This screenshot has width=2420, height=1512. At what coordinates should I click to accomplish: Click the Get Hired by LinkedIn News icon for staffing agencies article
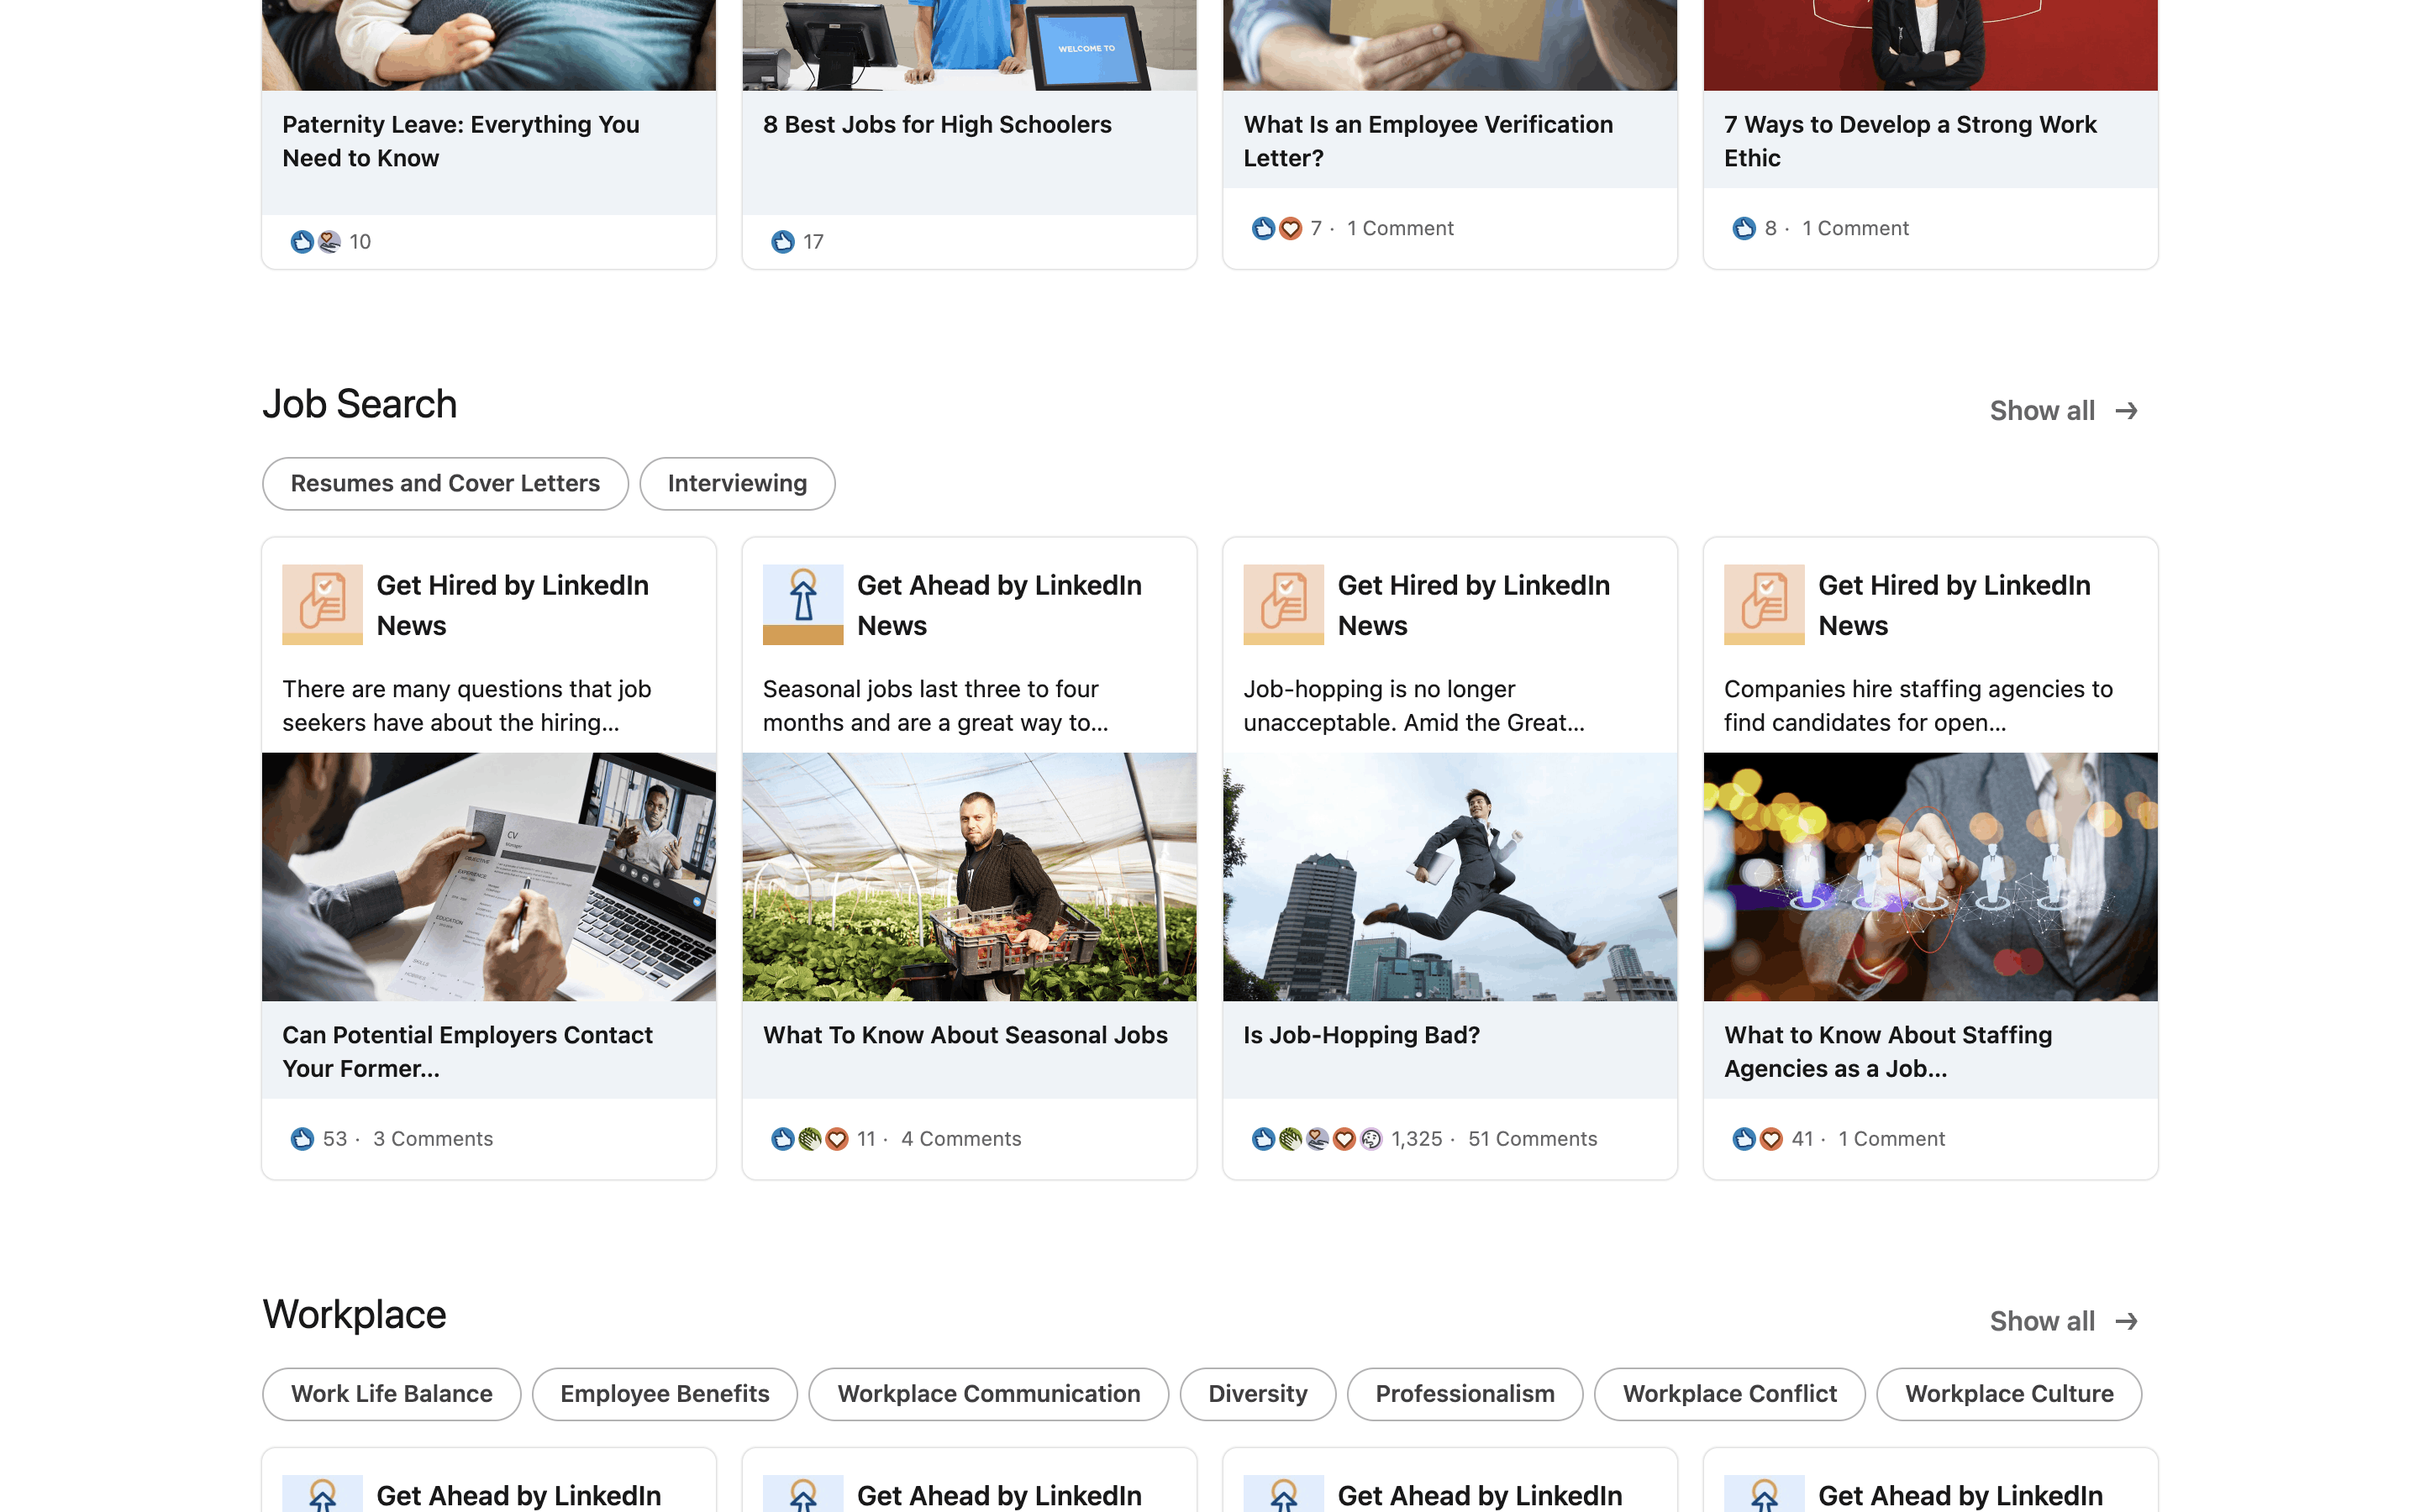(1763, 605)
